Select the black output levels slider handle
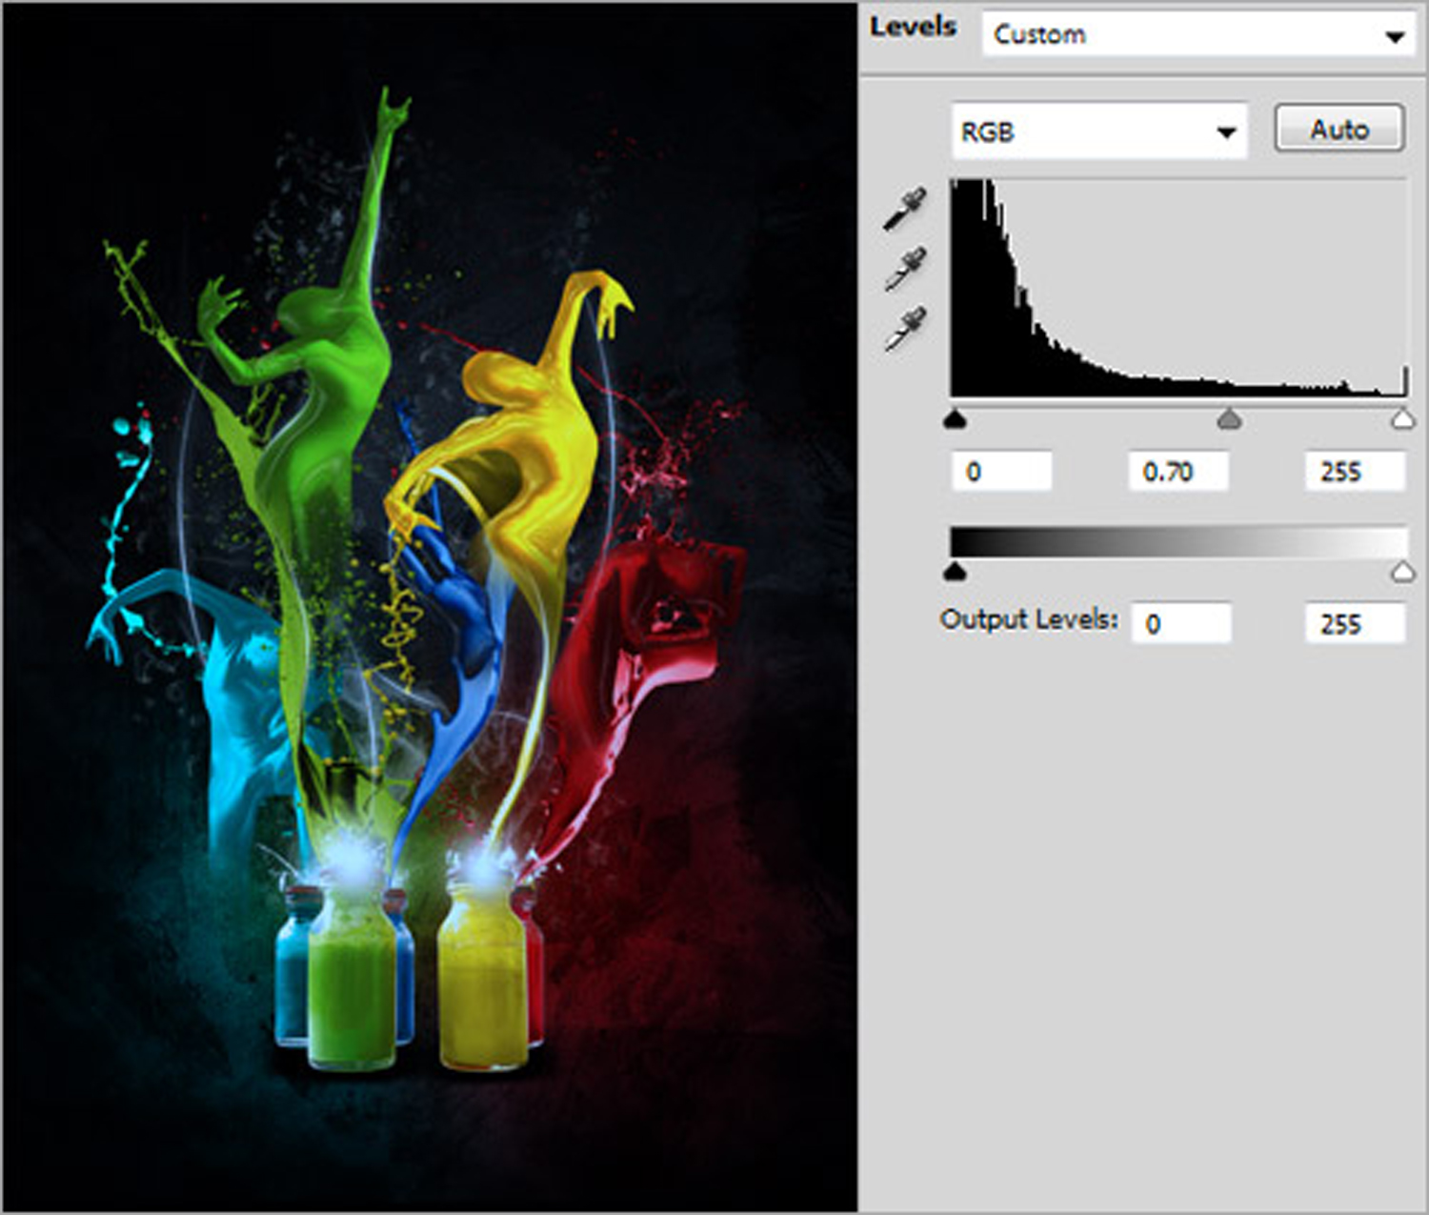Screen dimensions: 1429x1215 click(956, 572)
